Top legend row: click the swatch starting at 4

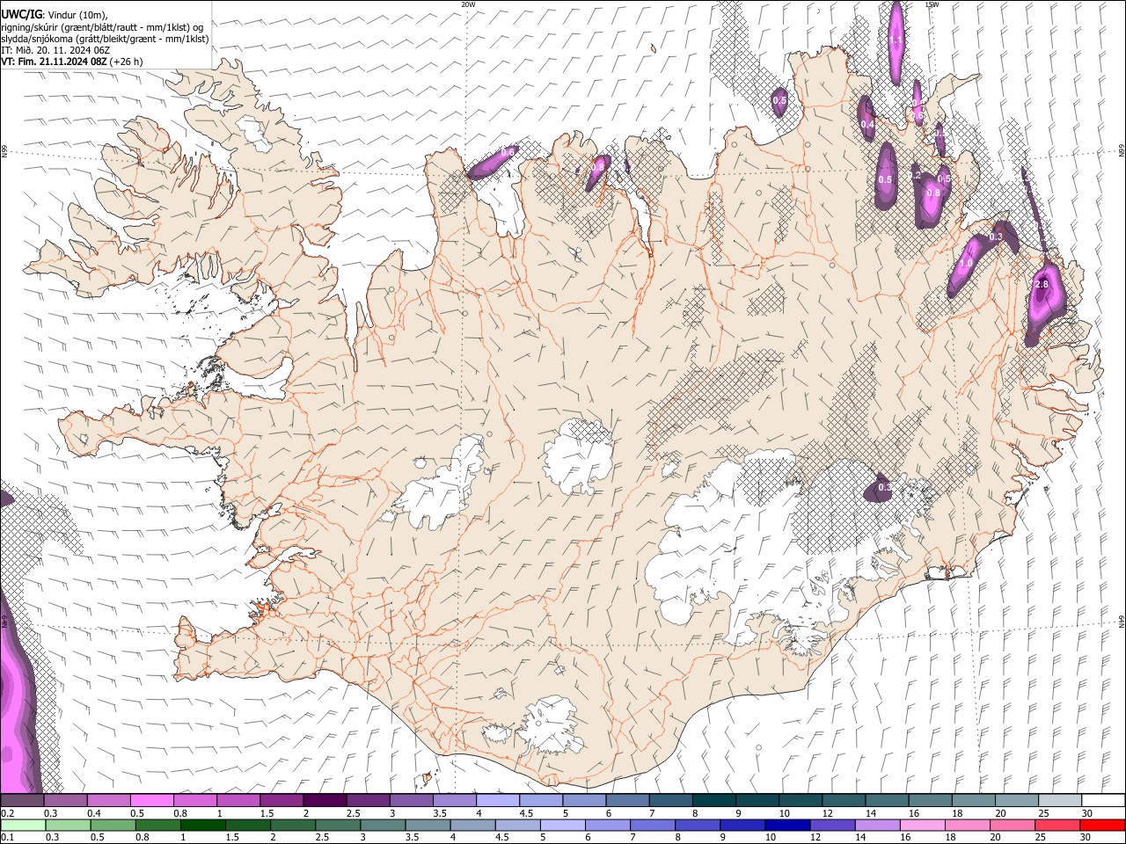[x=498, y=800]
